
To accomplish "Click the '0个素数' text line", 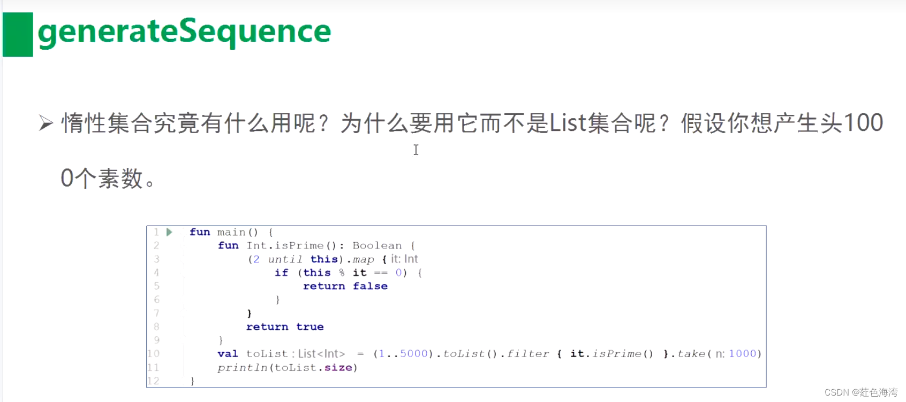I will [x=107, y=178].
